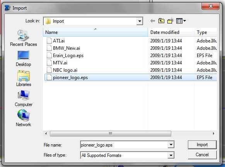225x167 pixels.
Task: Sort by Name column header
Action: pos(95,32)
